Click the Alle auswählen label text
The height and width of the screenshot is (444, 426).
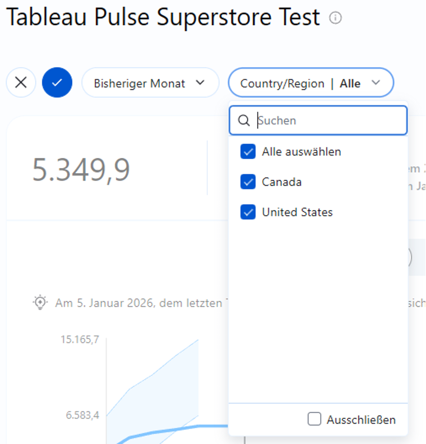coord(301,152)
